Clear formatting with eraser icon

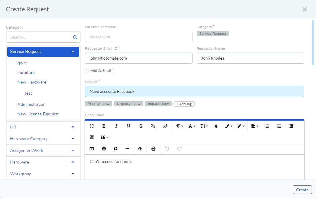coord(140,148)
